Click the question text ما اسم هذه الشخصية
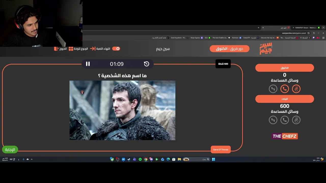The width and height of the screenshot is (326, 183). (x=122, y=75)
